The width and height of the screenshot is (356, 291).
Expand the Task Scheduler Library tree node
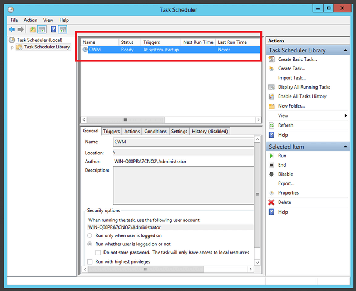(12, 47)
